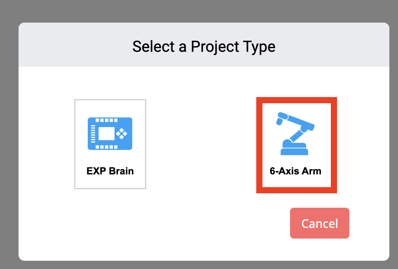Viewport: 398px width, 269px height.
Task: Click the EXP Brain text label
Action: pyautogui.click(x=110, y=171)
